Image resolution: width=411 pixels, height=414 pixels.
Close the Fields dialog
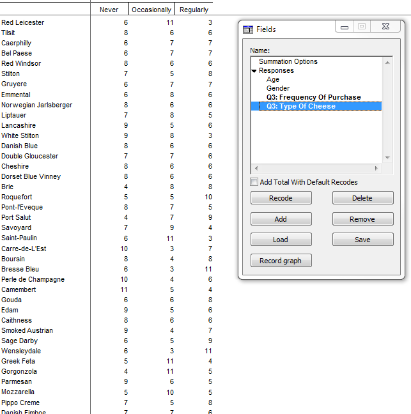(x=385, y=27)
